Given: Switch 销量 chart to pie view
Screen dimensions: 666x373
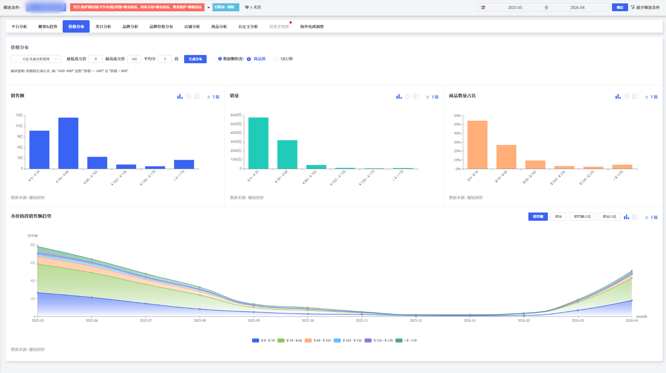Looking at the screenshot, I should [x=408, y=97].
